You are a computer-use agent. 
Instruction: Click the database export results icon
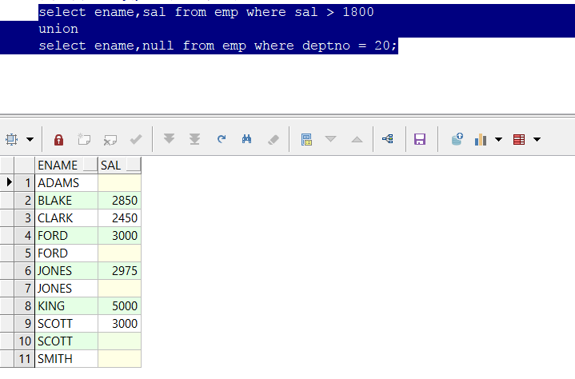pyautogui.click(x=457, y=139)
